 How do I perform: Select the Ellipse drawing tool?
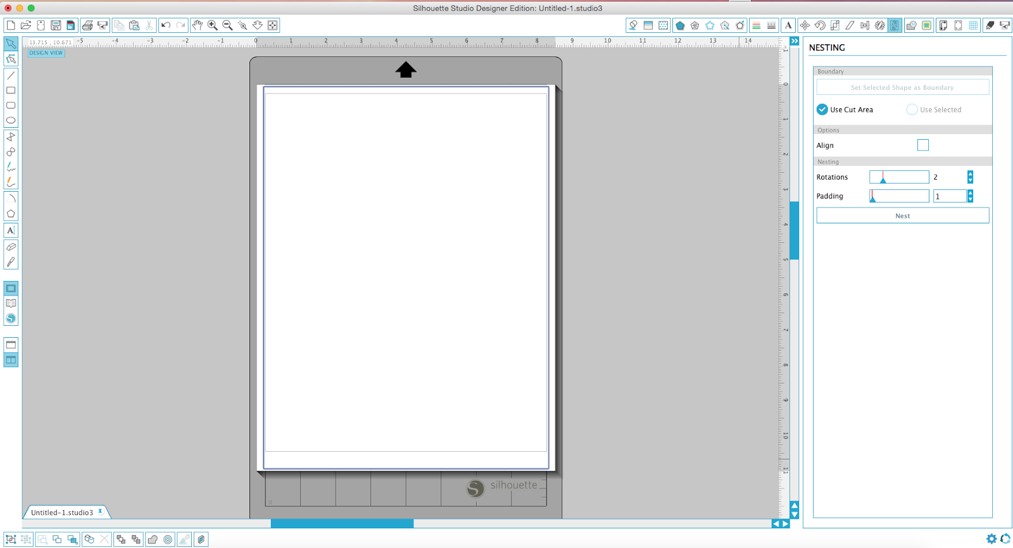point(11,121)
